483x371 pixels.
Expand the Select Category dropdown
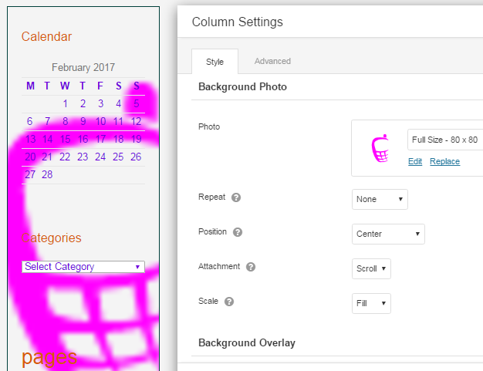(83, 267)
